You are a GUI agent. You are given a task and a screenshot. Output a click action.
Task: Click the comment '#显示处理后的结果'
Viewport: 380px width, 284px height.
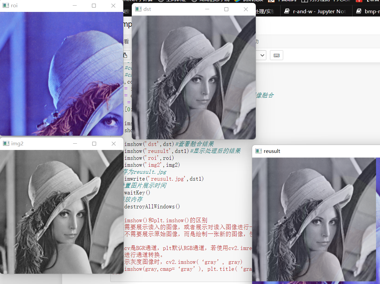coord(215,151)
